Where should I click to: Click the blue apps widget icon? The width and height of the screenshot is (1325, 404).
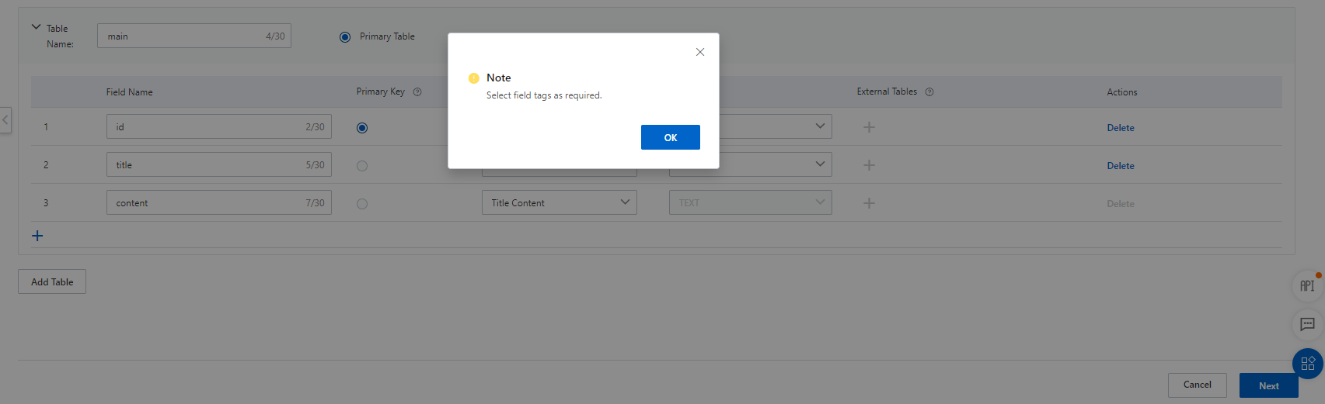pyautogui.click(x=1307, y=363)
